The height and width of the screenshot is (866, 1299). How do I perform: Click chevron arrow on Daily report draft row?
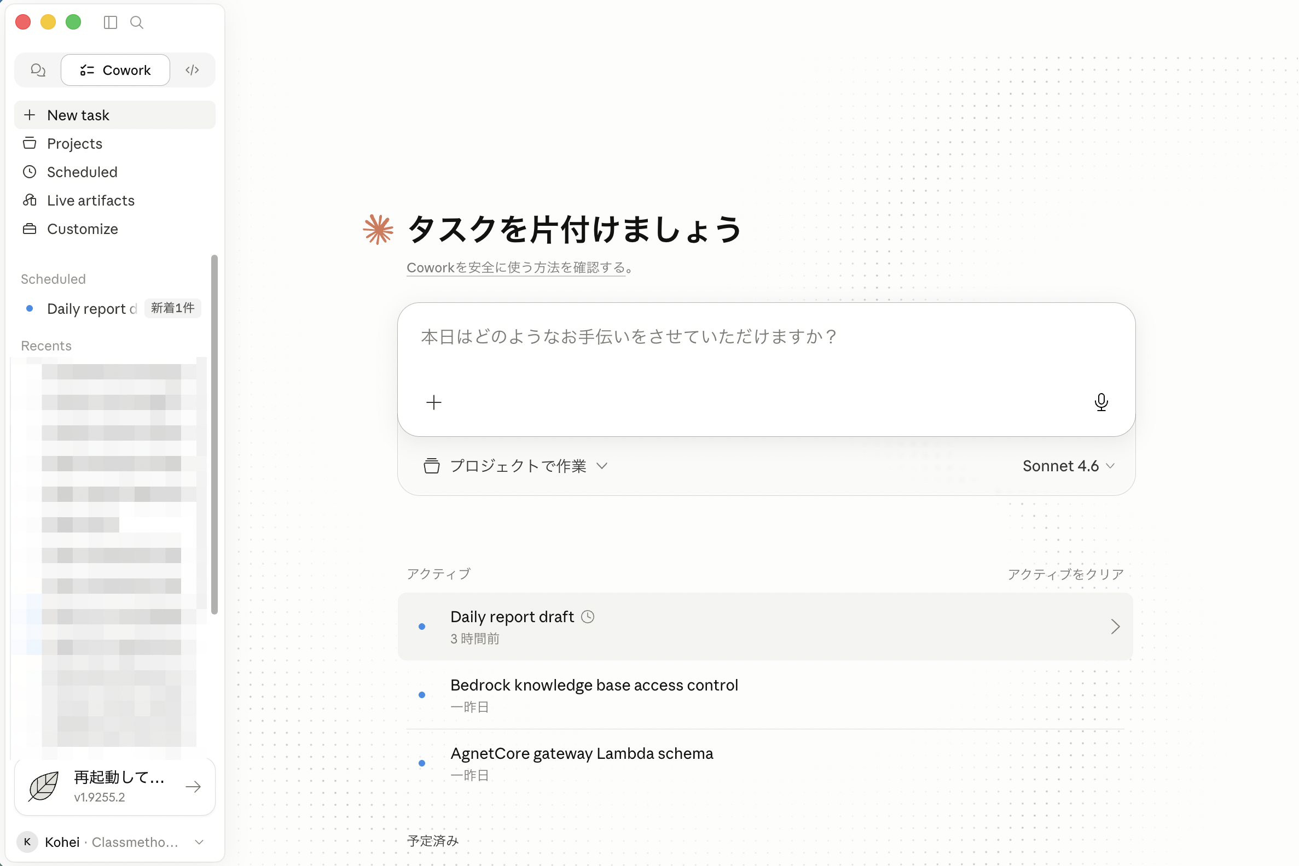click(1115, 627)
